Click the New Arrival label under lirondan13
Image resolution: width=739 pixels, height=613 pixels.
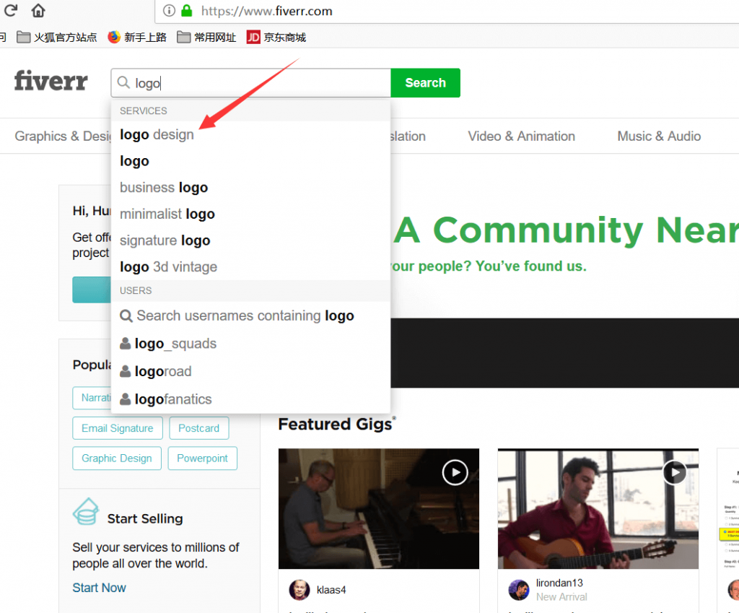561,597
